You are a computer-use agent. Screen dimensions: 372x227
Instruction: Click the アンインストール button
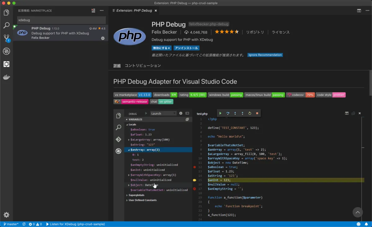(186, 48)
